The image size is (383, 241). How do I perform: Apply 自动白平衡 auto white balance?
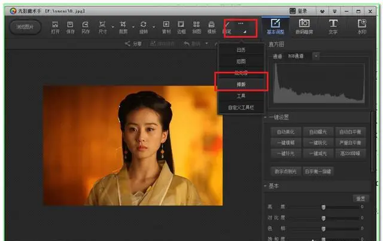pyautogui.click(x=350, y=132)
